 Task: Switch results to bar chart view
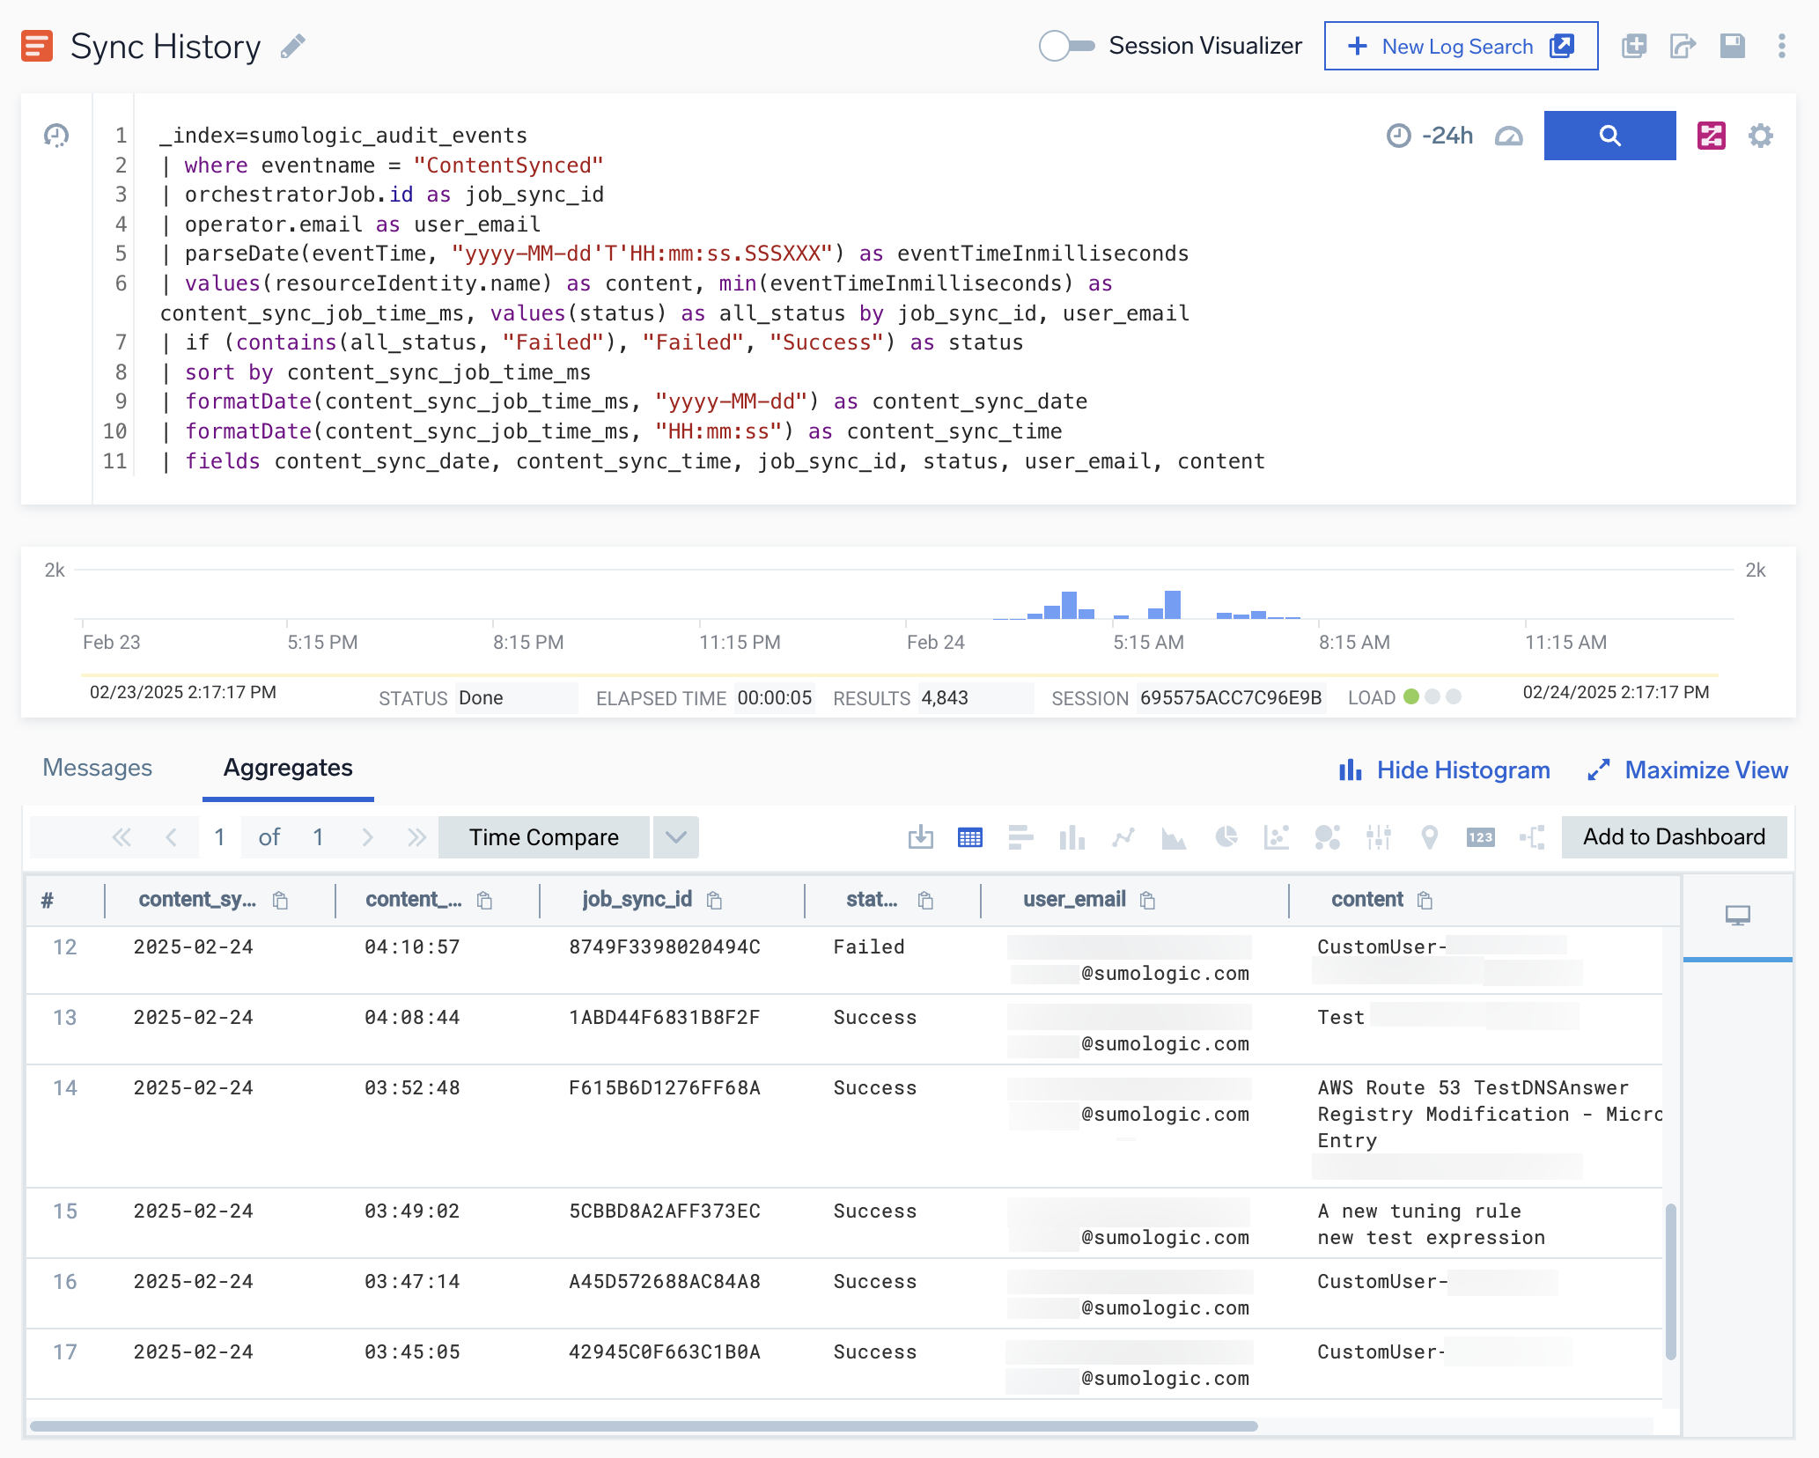pos(1072,837)
